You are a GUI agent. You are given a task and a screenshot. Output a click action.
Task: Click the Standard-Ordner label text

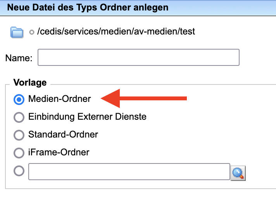(x=63, y=134)
